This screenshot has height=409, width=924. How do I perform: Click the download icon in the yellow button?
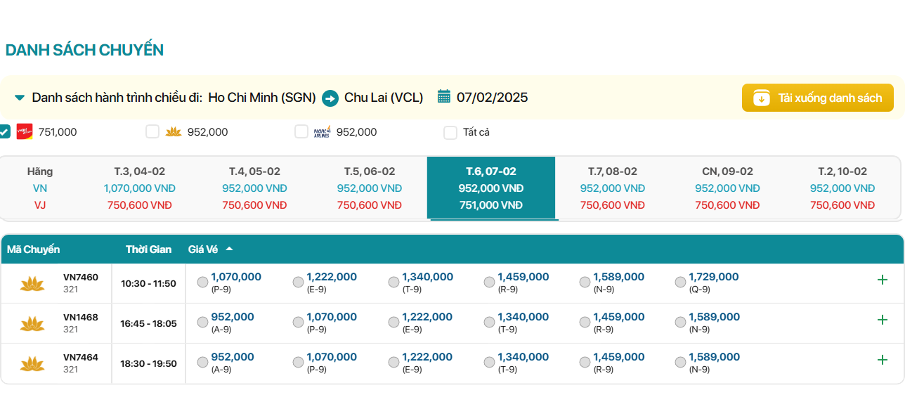click(x=762, y=98)
